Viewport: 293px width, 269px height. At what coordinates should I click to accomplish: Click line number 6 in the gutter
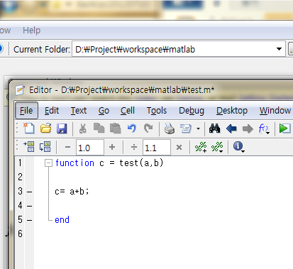pyautogui.click(x=21, y=234)
